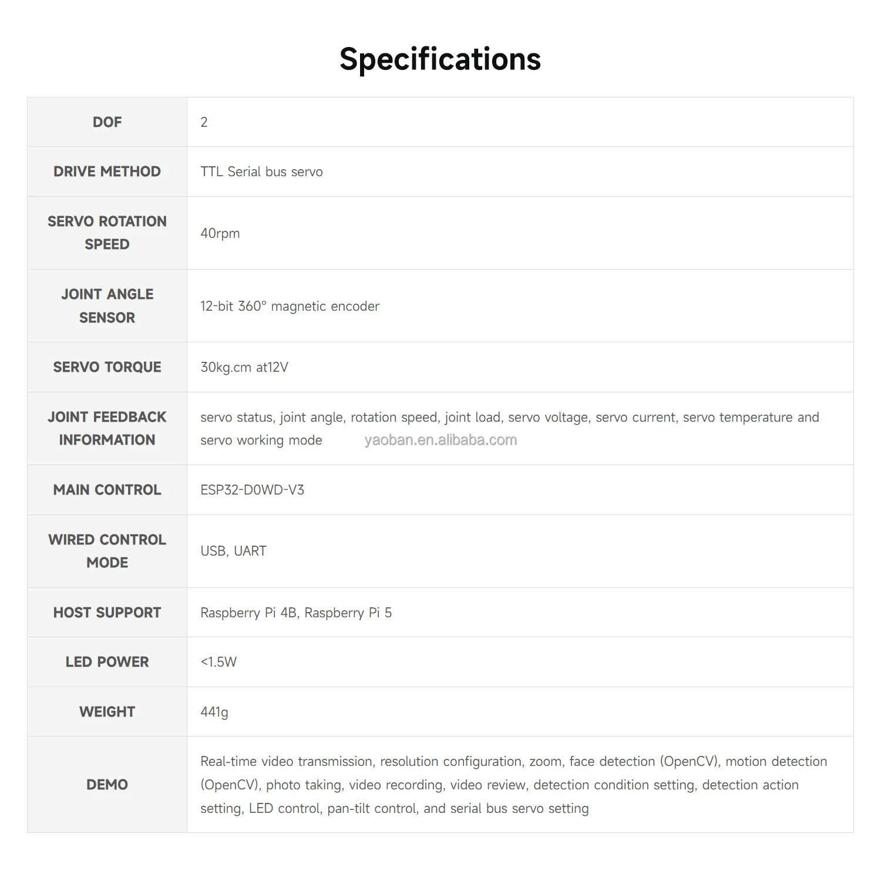Click the USB, UART value text
The height and width of the screenshot is (881, 881).
(x=233, y=551)
